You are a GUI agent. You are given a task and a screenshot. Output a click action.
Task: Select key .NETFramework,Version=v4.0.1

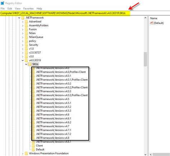click(53, 76)
